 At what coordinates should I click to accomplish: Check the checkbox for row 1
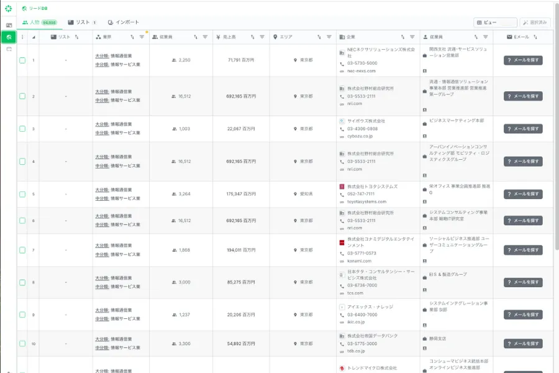coord(22,60)
